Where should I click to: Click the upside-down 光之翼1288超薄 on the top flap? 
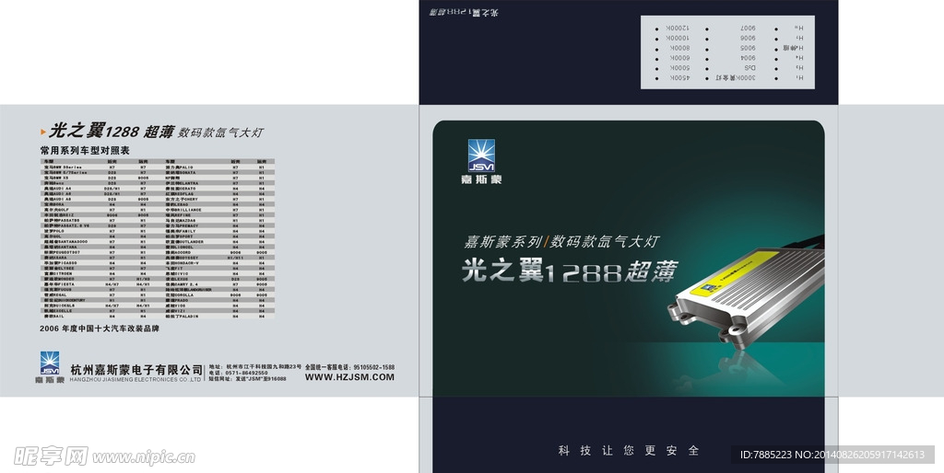pos(464,12)
